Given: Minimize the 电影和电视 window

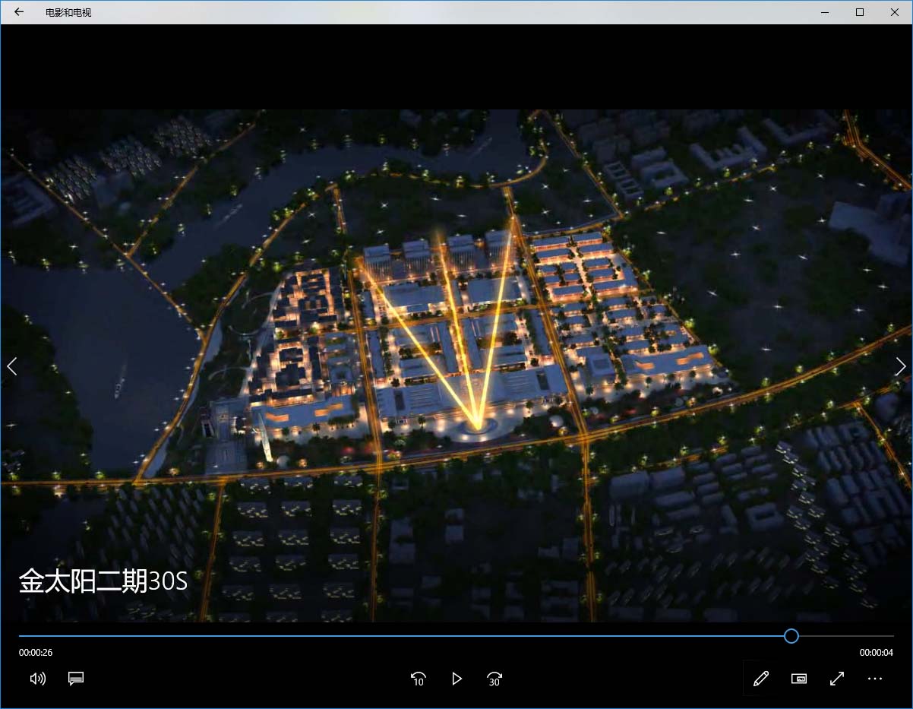Looking at the screenshot, I should pyautogui.click(x=825, y=12).
